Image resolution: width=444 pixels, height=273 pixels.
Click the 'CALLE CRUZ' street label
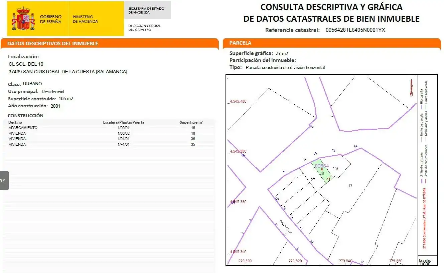tap(286, 227)
